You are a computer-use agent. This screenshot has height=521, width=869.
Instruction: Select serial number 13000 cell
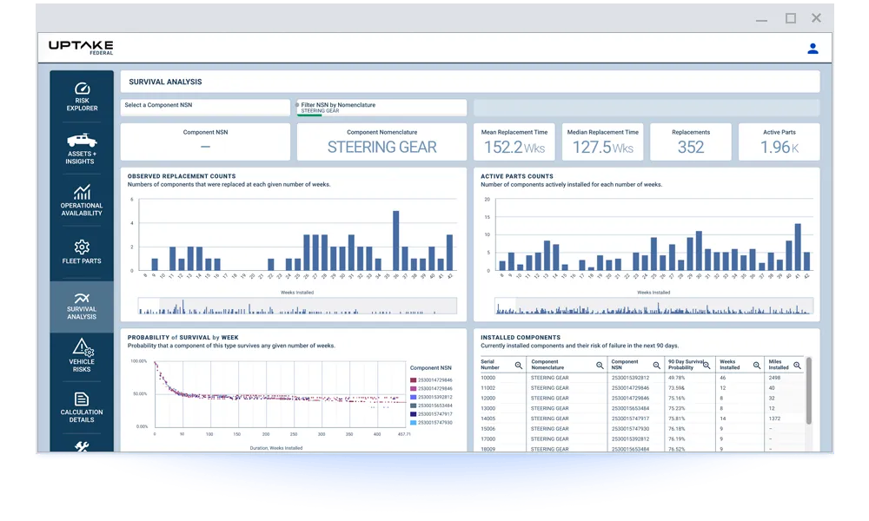(x=488, y=409)
